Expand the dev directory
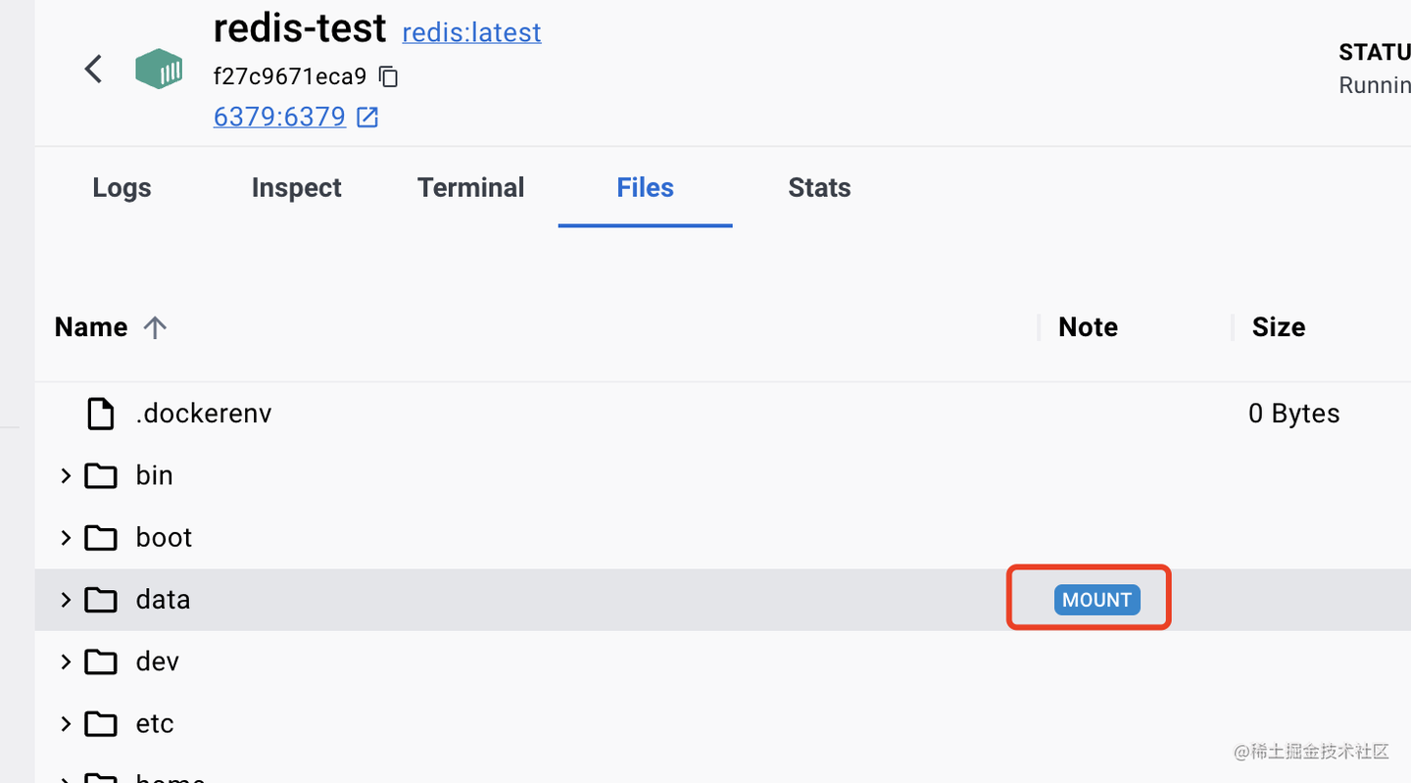The image size is (1411, 783). click(65, 661)
